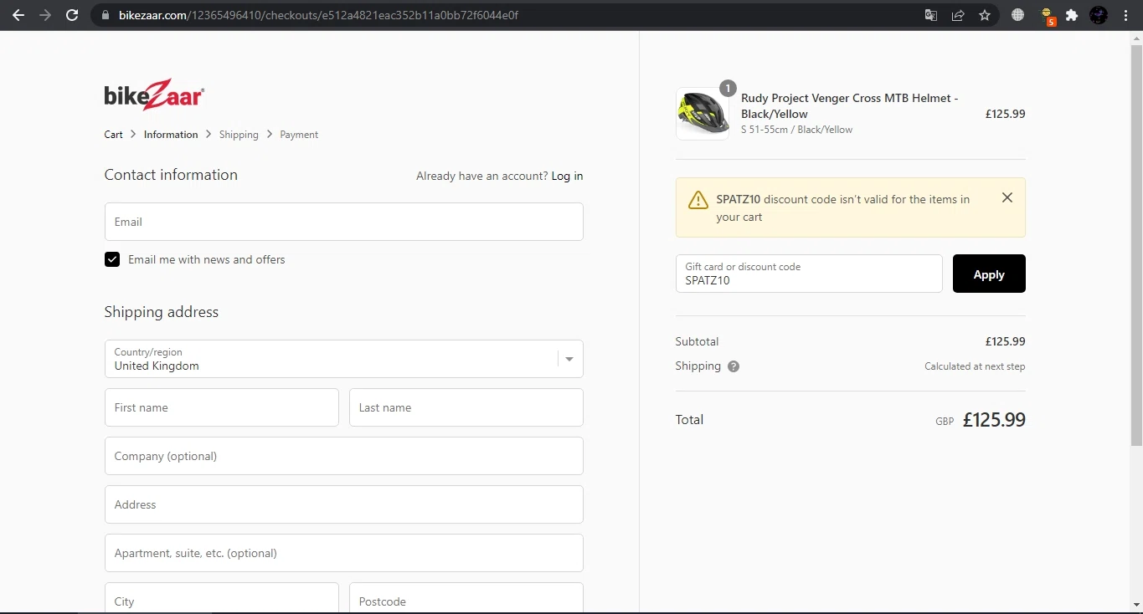Click the bikeZaar logo
Image resolution: width=1143 pixels, height=614 pixels.
pos(154,95)
